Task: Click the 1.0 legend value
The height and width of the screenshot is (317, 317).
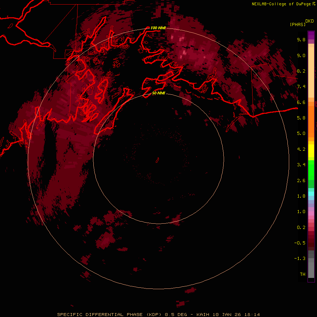Action: click(x=301, y=212)
